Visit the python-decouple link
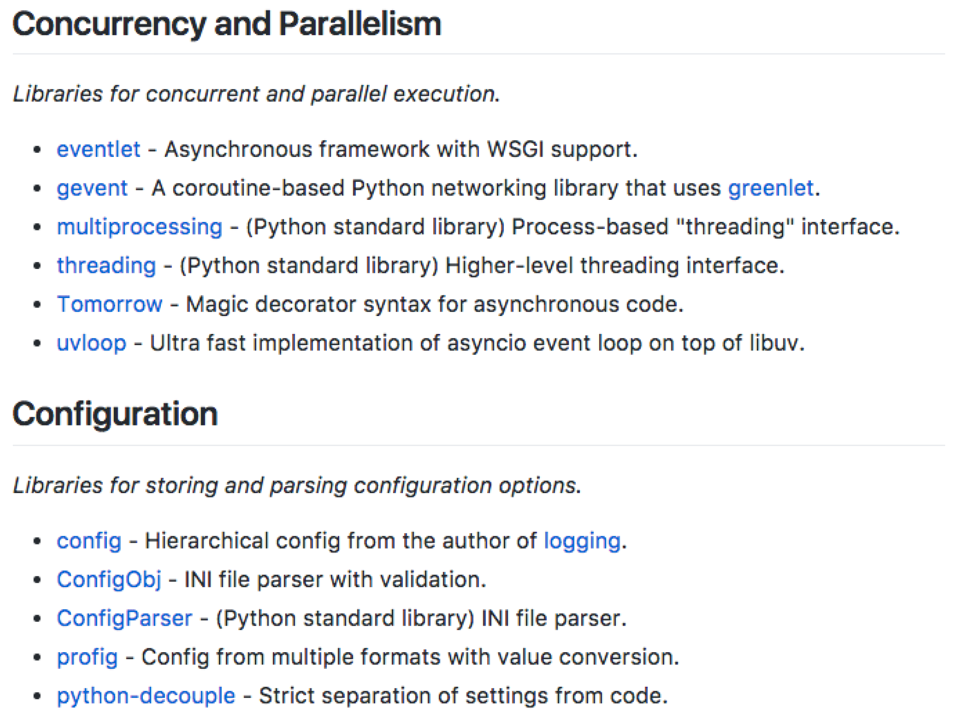The width and height of the screenshot is (961, 718). (146, 696)
